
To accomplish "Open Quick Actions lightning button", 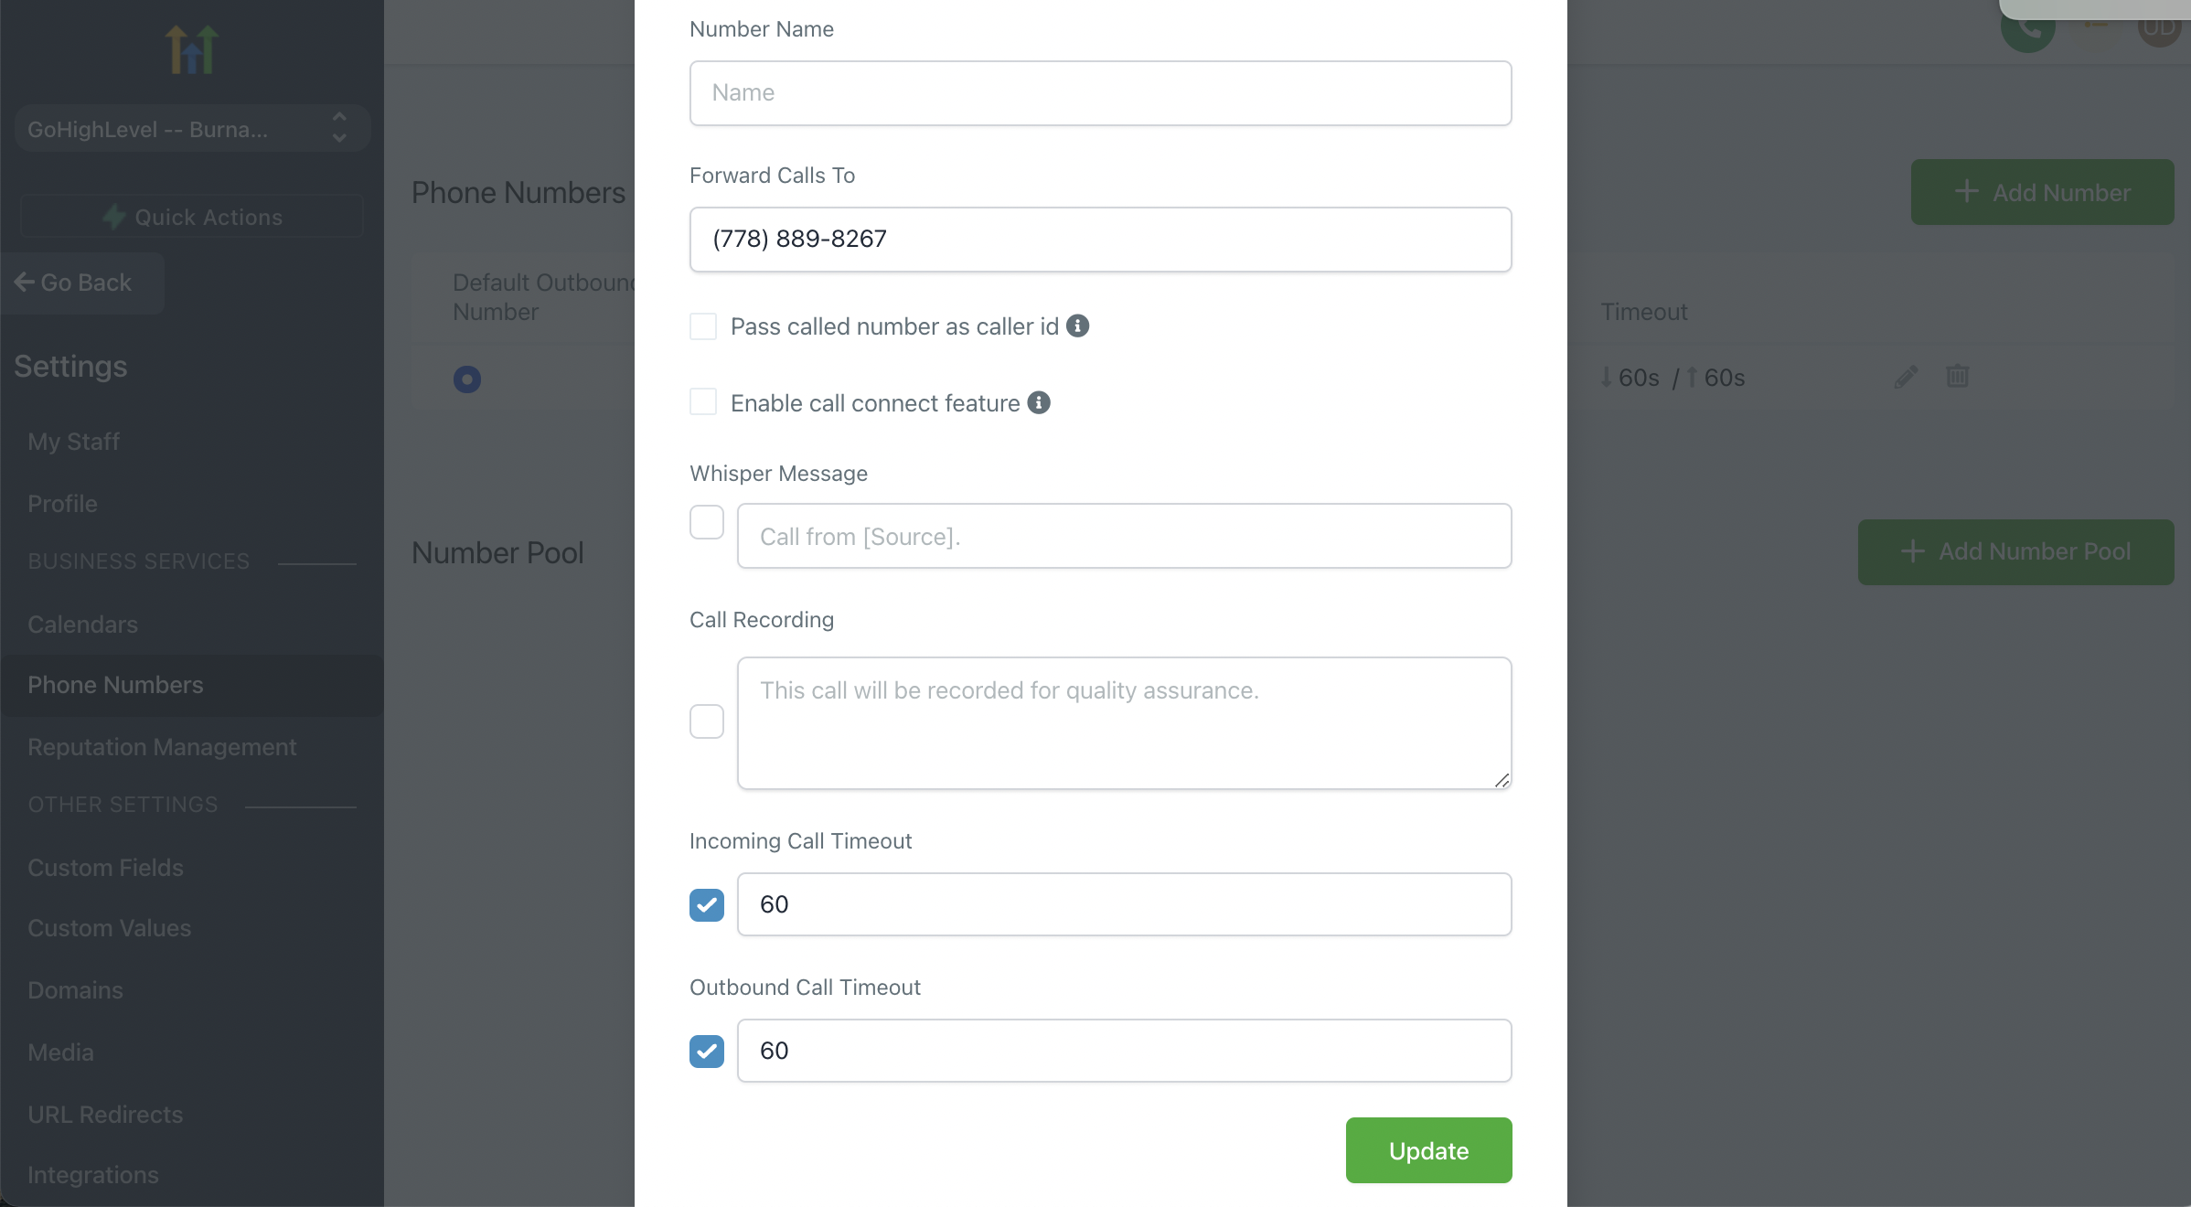I will click(x=192, y=217).
